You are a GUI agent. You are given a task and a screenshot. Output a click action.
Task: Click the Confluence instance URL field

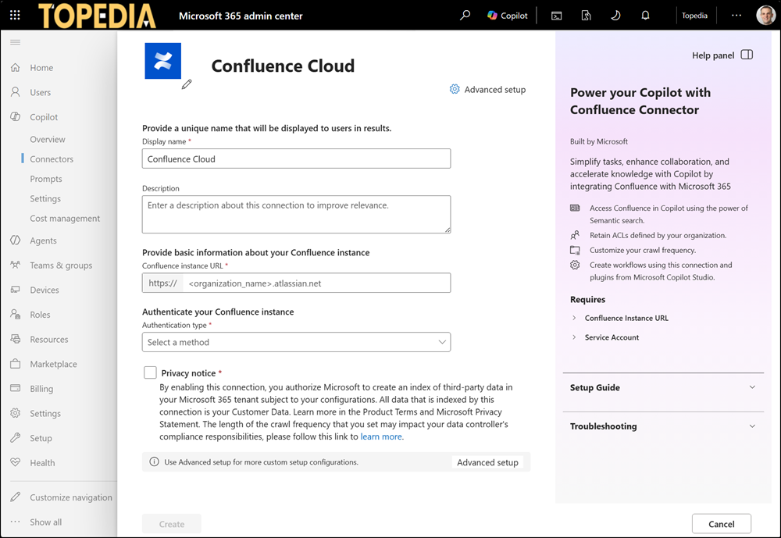pyautogui.click(x=296, y=283)
